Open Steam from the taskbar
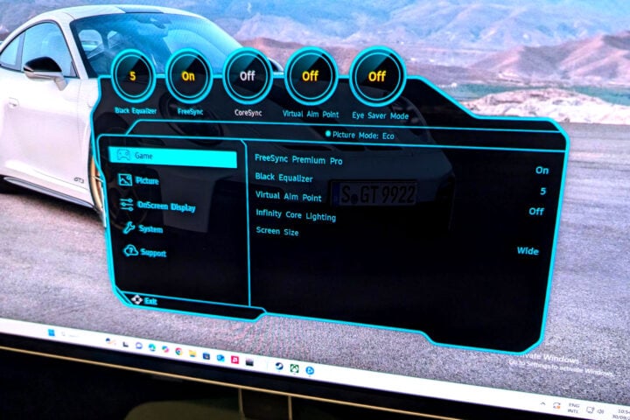 click(278, 366)
